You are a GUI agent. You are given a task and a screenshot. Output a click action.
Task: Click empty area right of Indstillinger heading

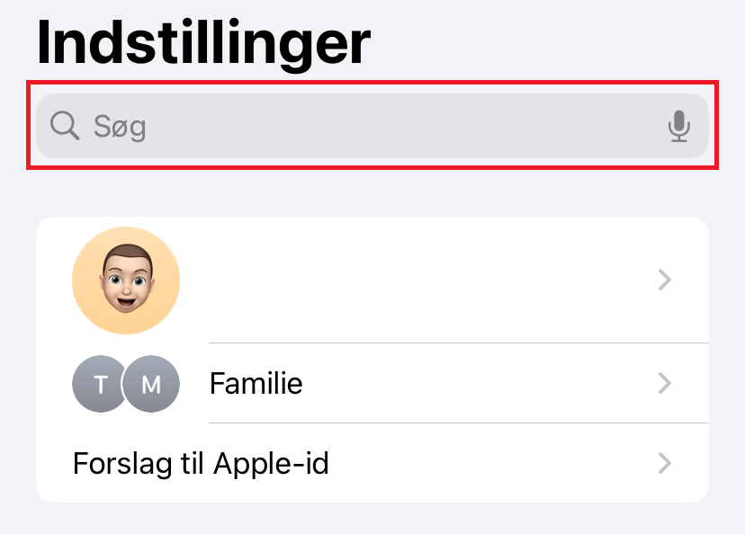pos(558,40)
